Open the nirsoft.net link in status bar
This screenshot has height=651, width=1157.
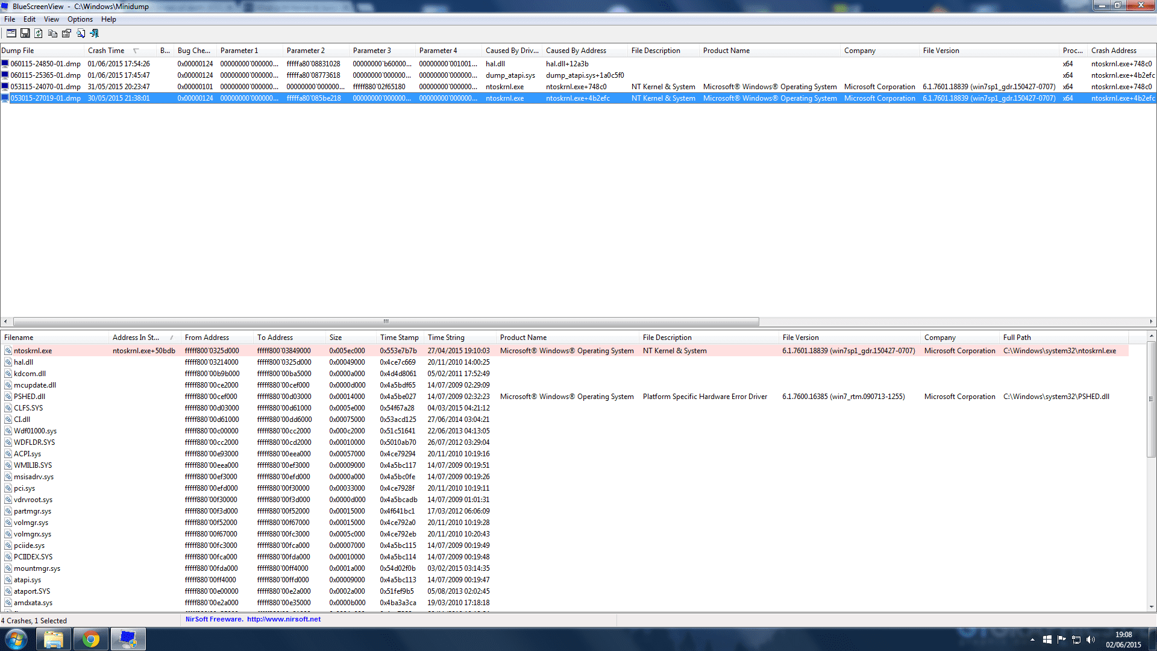[284, 619]
